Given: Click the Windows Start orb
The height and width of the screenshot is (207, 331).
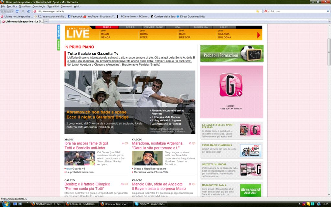Looking at the screenshot, I should [6, 204].
